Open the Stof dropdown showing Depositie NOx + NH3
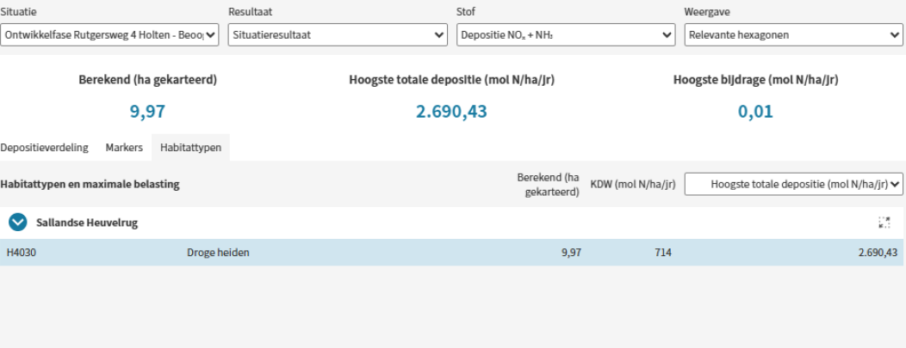906x348 pixels. pyautogui.click(x=566, y=34)
